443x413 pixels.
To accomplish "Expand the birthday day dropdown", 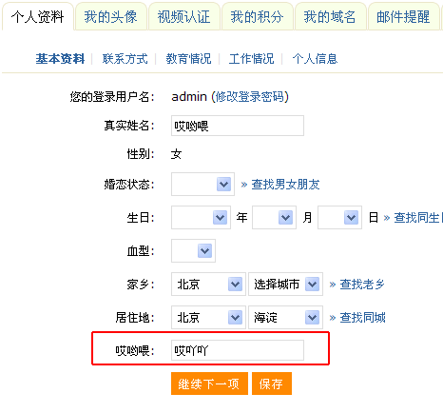I will 339,218.
